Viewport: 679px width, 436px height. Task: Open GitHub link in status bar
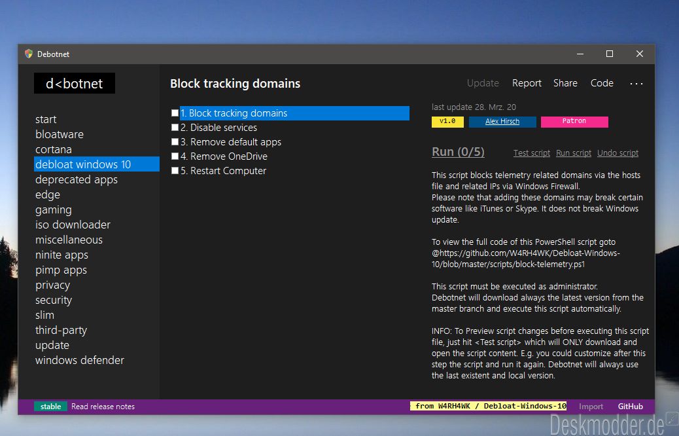point(630,407)
